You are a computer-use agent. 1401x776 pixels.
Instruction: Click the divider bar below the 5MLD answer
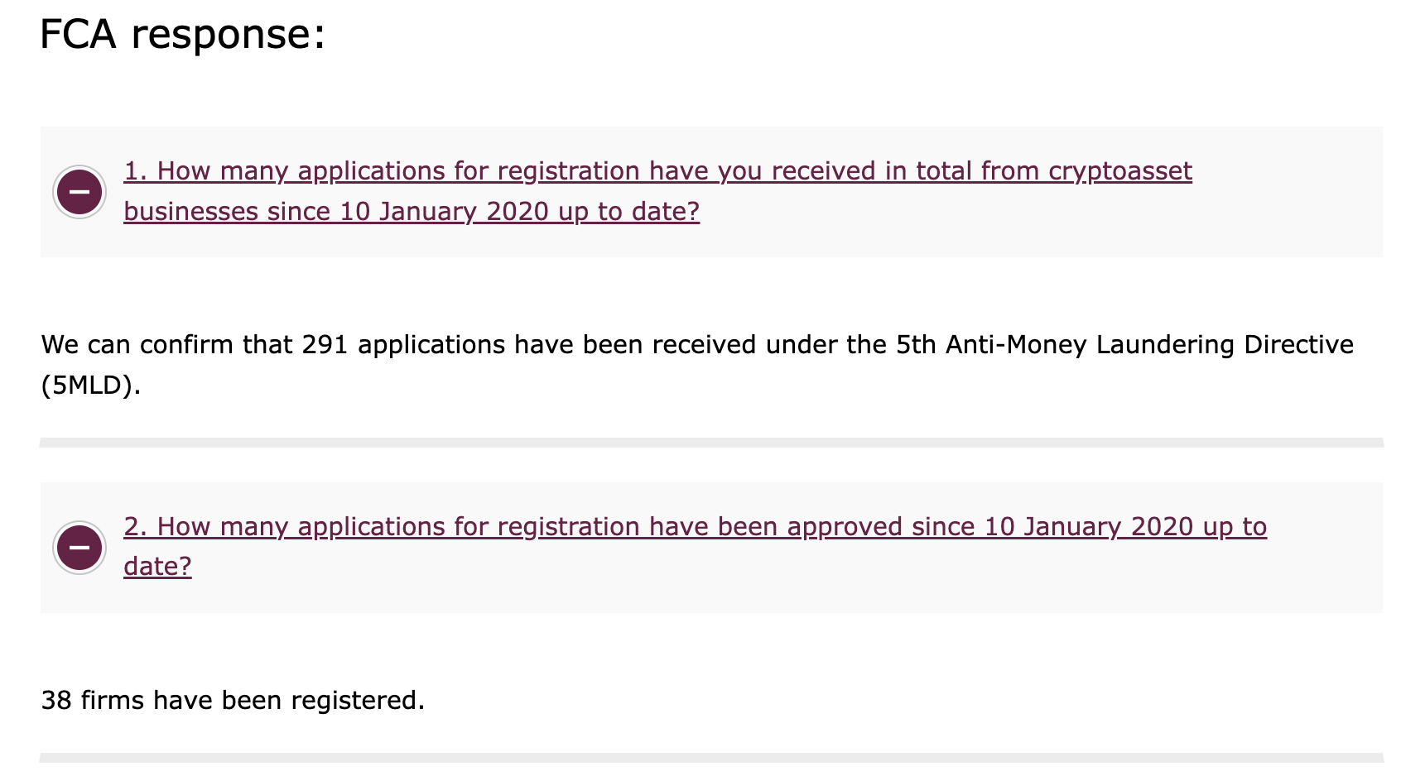click(710, 443)
